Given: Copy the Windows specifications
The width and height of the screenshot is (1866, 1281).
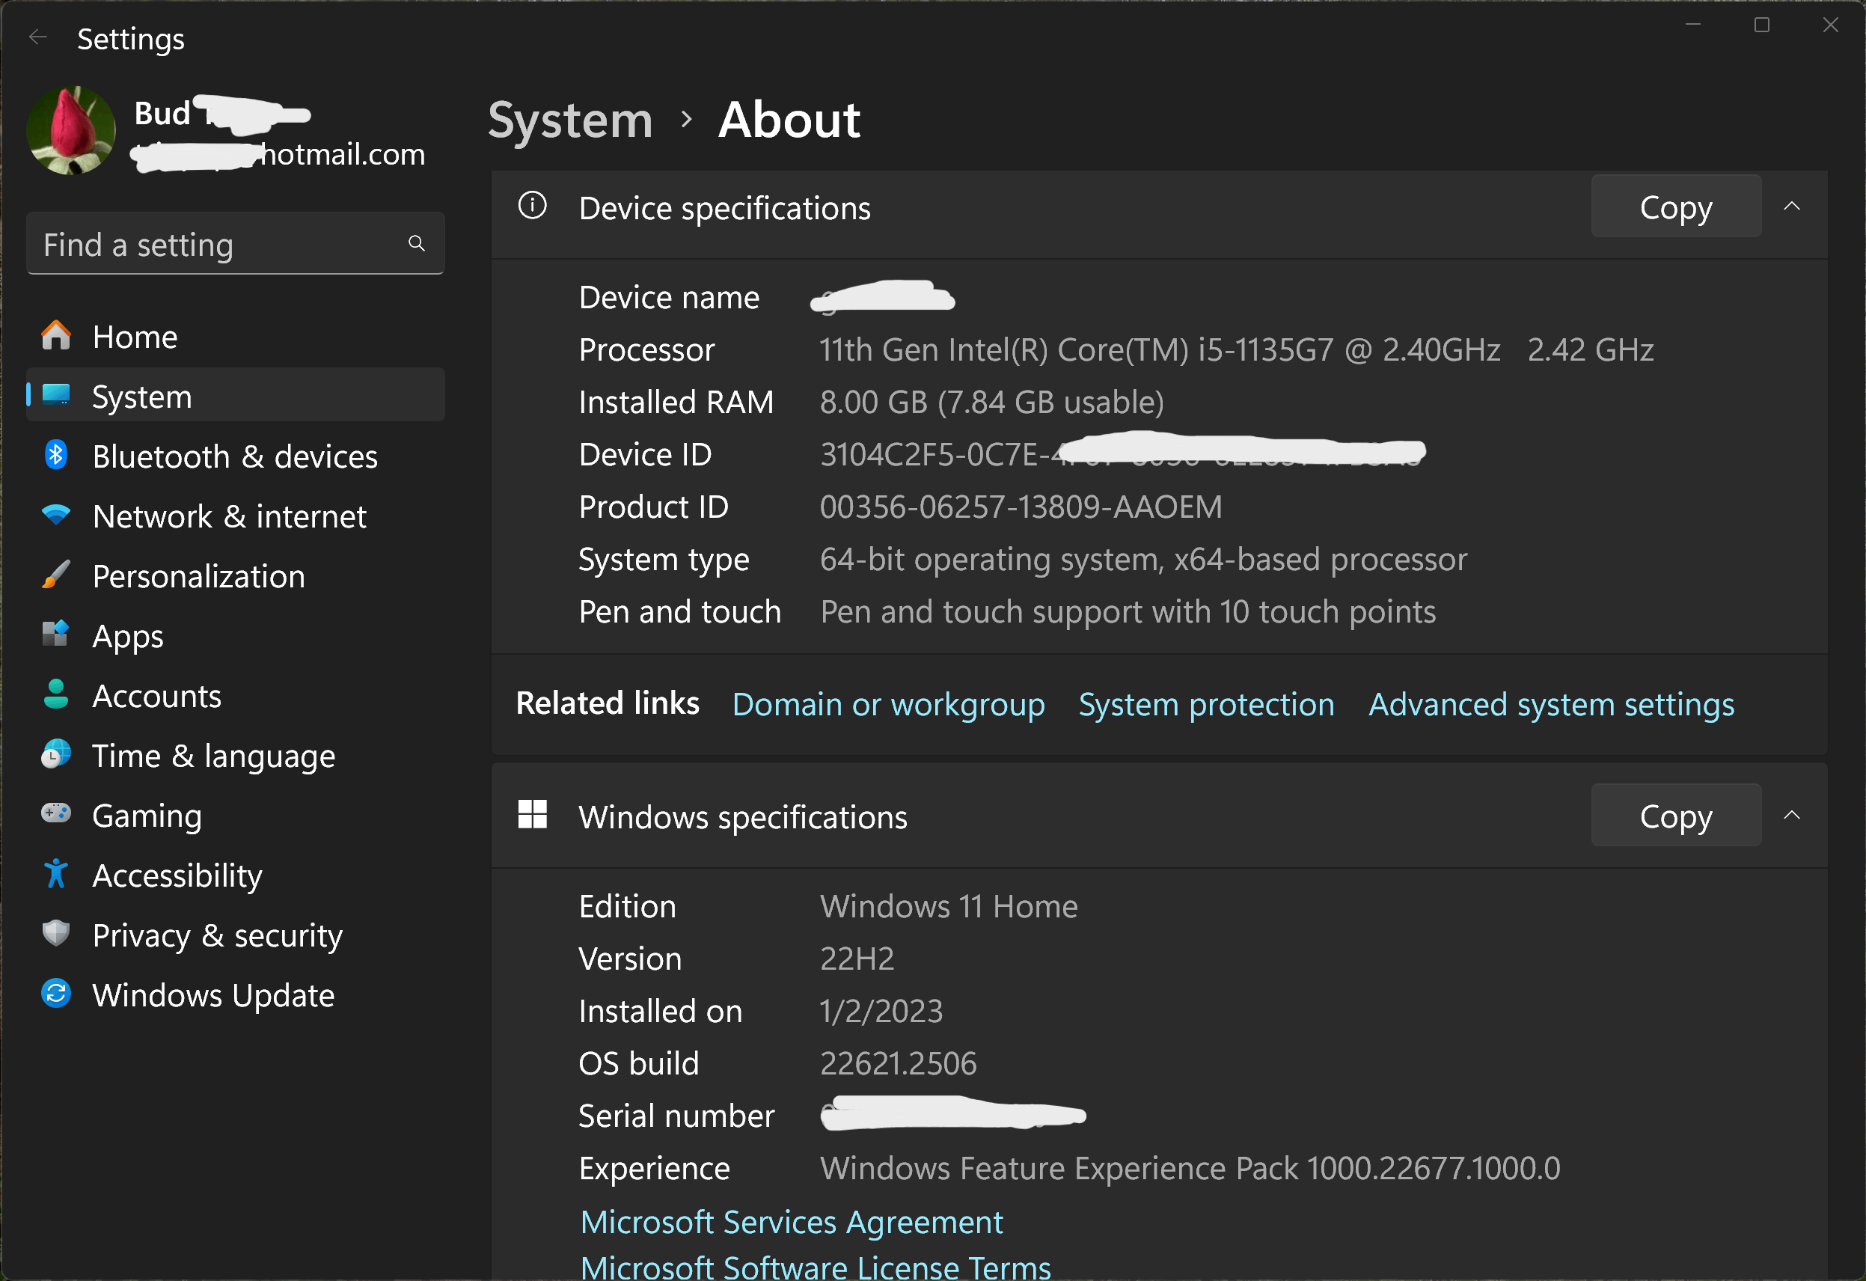Looking at the screenshot, I should [x=1676, y=816].
